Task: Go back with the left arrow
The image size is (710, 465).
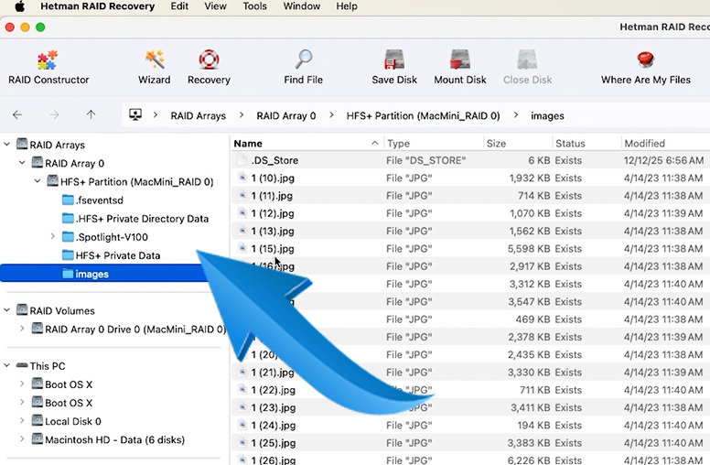Action: (17, 115)
